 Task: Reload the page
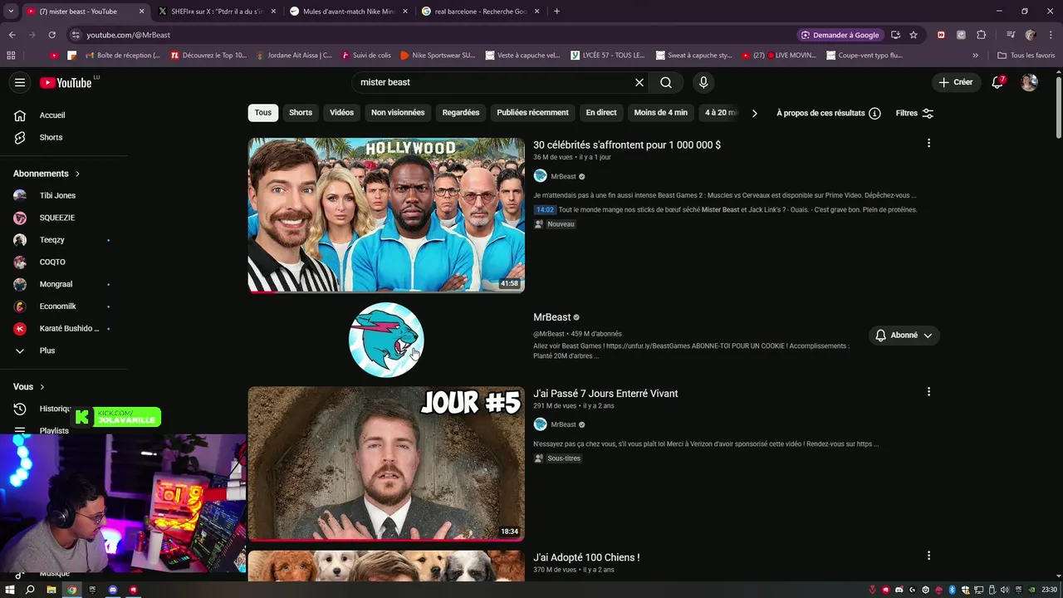51,35
